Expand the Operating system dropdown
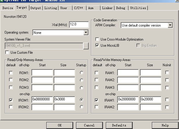179x129 pixels. click(86, 33)
